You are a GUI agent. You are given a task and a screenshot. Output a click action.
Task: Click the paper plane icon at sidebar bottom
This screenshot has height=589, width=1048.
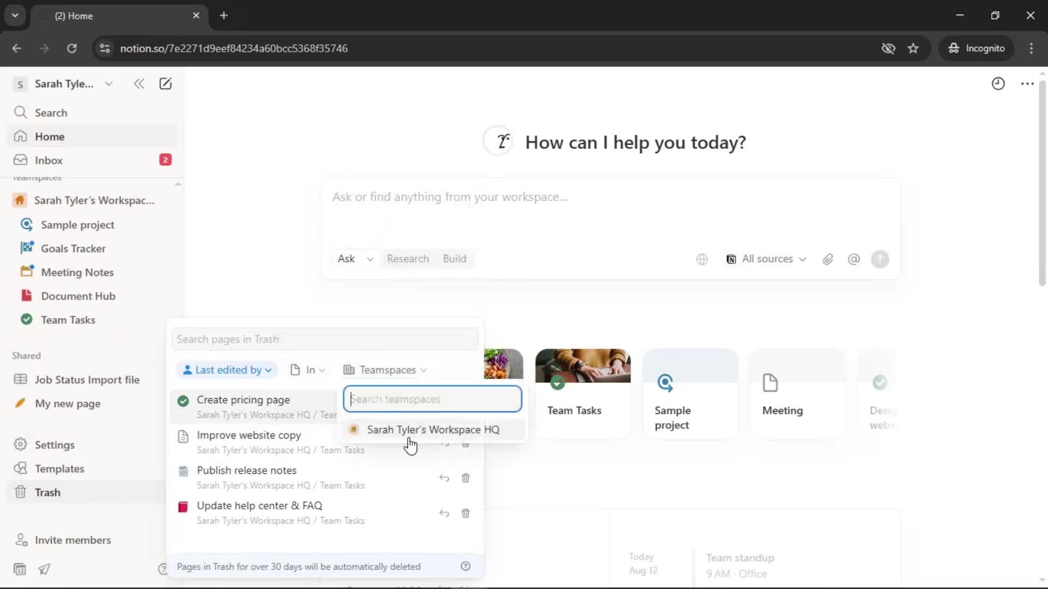coord(44,569)
